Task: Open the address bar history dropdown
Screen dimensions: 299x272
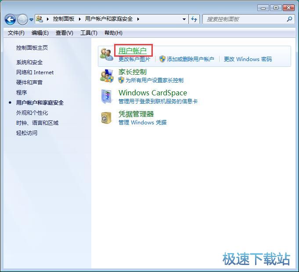Action: click(x=184, y=19)
